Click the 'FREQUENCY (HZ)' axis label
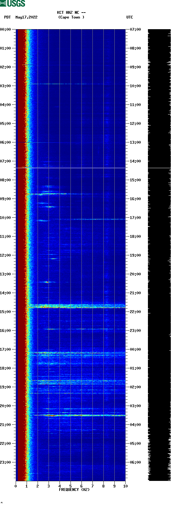173x506 pixels. tap(74, 490)
